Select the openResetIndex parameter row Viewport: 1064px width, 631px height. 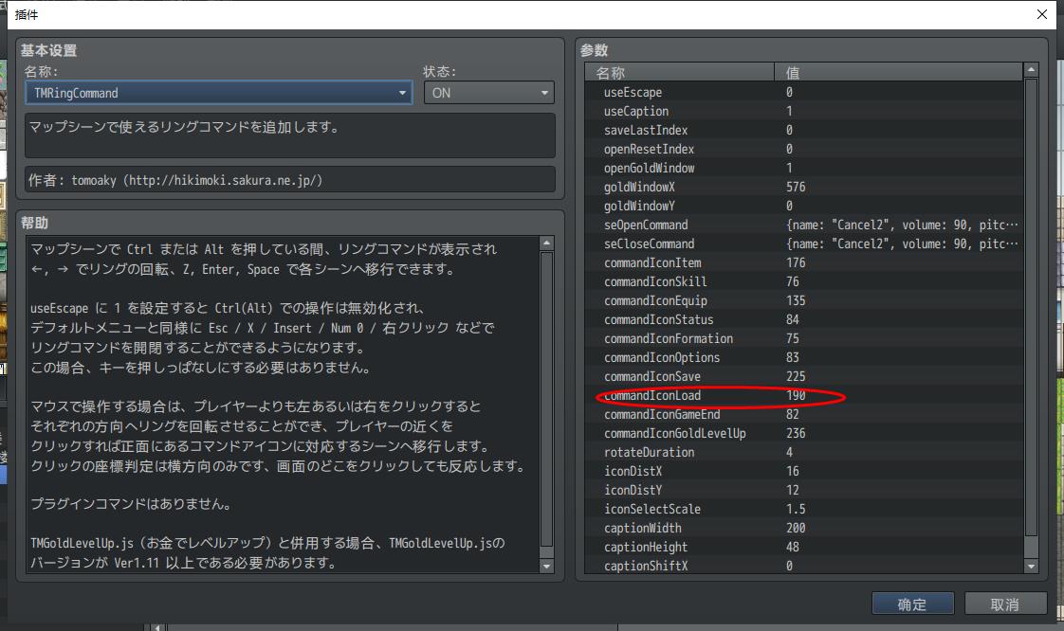click(804, 149)
